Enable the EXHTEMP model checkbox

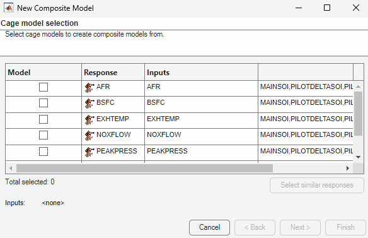click(43, 119)
